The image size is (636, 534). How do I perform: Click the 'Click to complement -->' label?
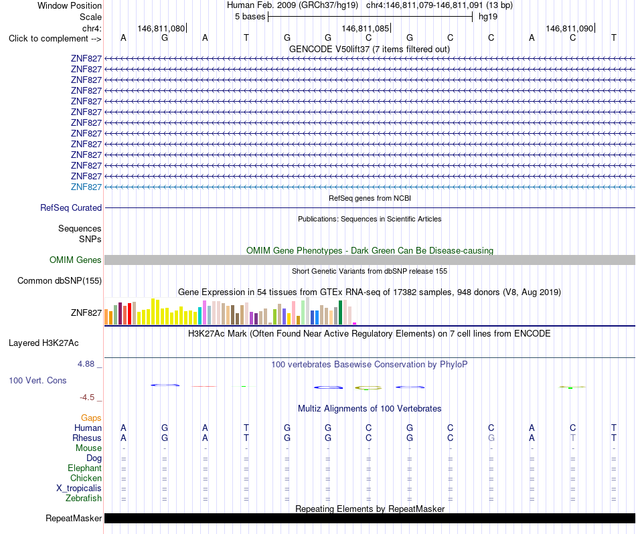[55, 39]
